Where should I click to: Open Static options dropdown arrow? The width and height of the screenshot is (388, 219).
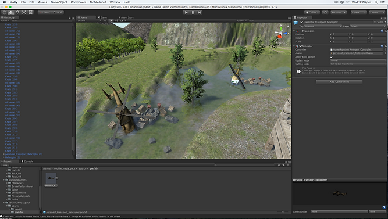pos(385,22)
